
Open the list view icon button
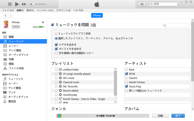tap(142, 4)
